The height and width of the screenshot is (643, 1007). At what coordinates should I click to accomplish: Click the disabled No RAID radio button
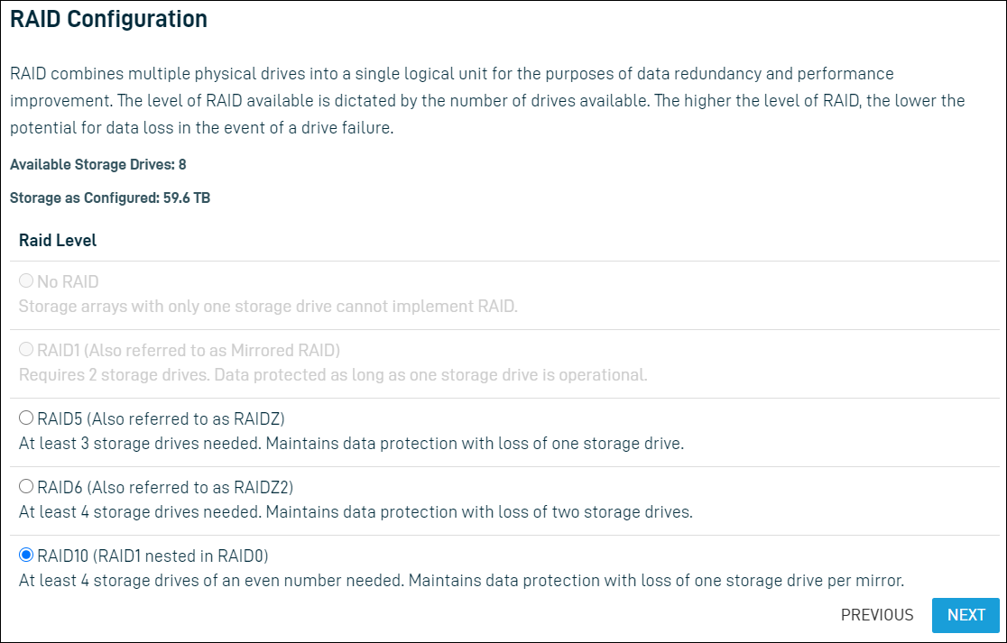tap(25, 280)
